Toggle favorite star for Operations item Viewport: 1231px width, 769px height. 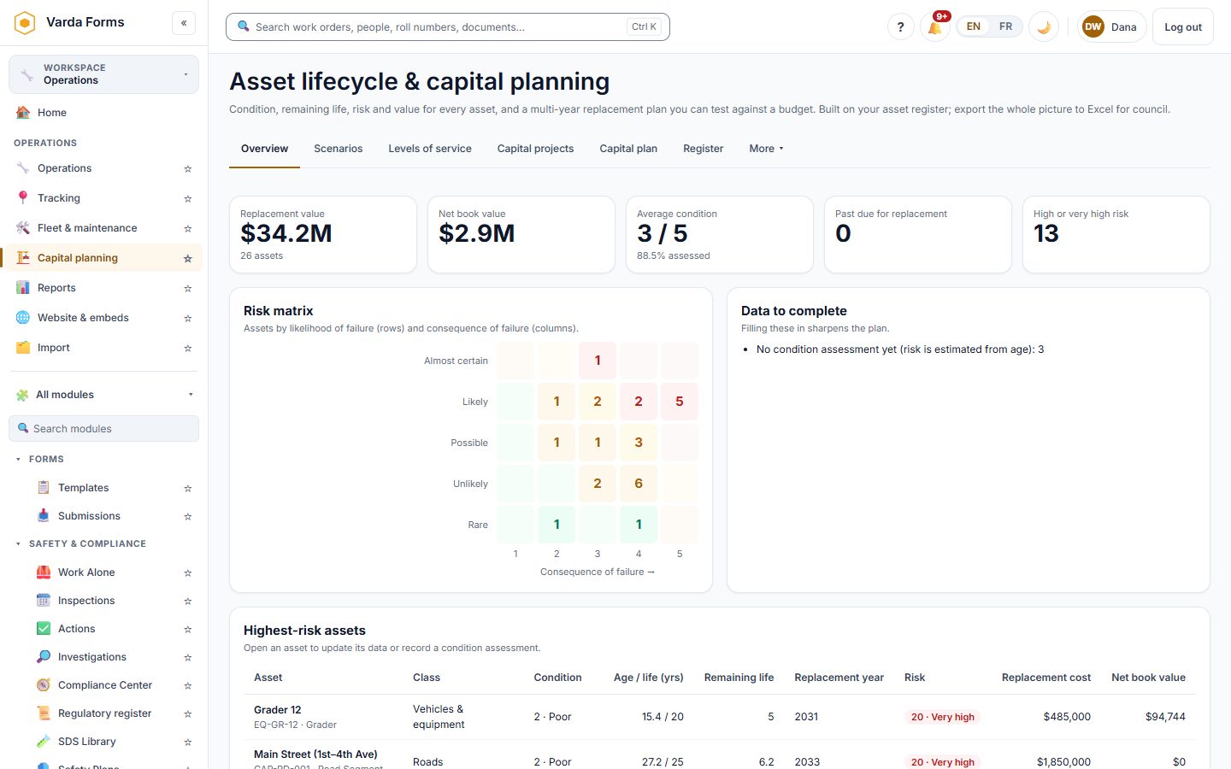point(188,168)
